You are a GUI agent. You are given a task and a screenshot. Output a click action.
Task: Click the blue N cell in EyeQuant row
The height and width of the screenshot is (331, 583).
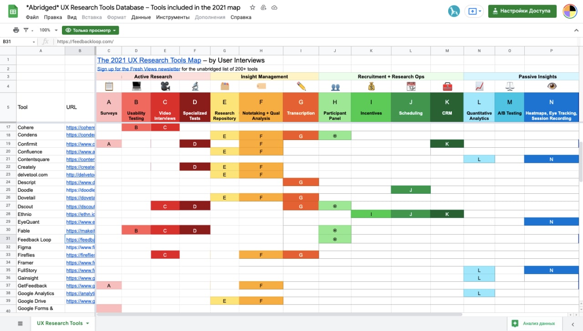click(551, 222)
